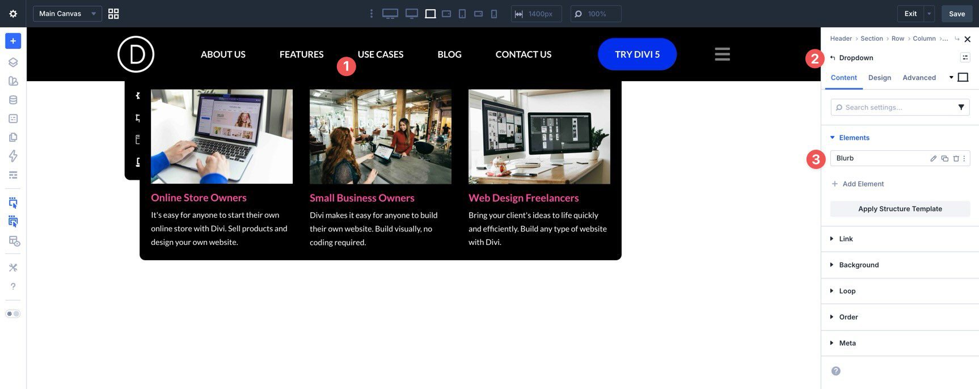
Task: Duplicate the Blurb element
Action: [944, 159]
